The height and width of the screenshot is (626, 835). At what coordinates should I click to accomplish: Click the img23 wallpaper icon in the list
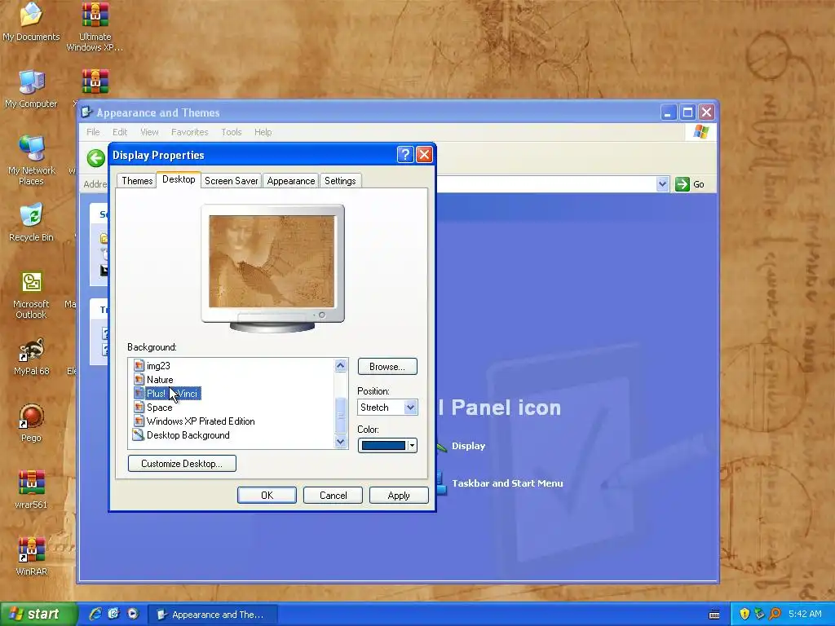coord(139,366)
